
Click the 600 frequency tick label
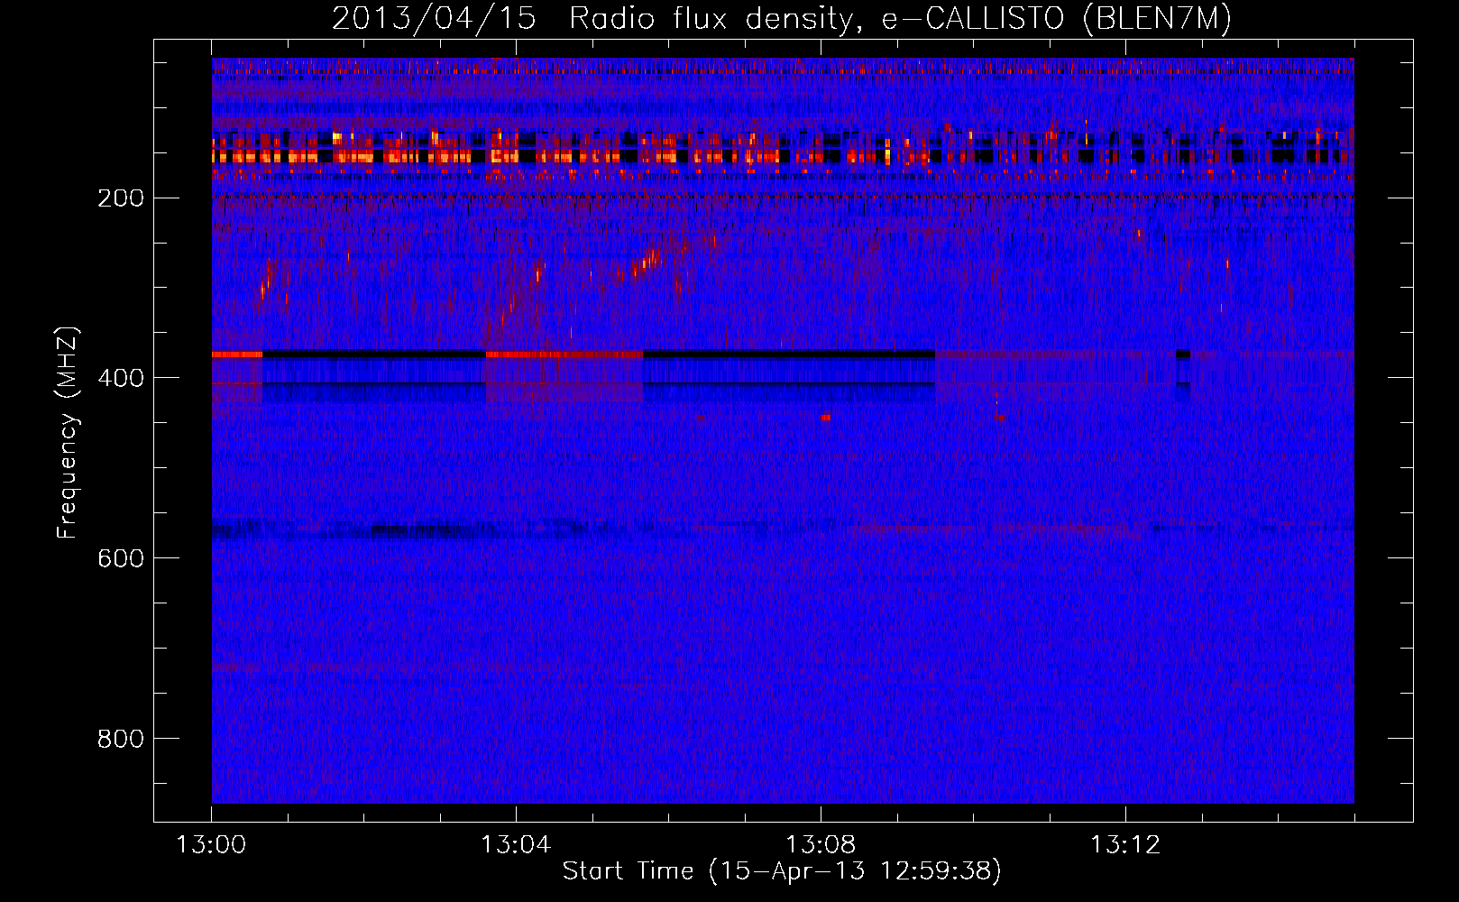(121, 558)
